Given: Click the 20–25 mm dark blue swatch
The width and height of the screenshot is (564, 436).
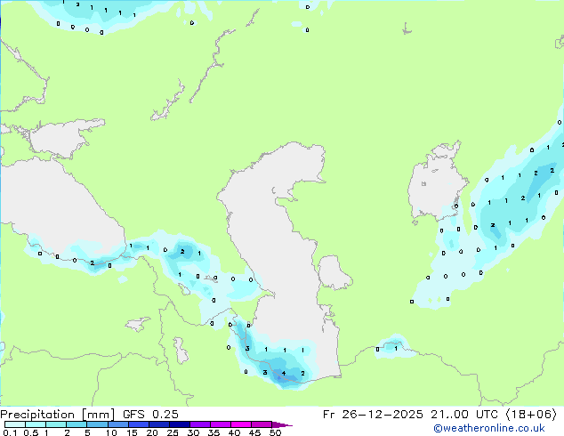Looking at the screenshot, I should click(x=158, y=424).
